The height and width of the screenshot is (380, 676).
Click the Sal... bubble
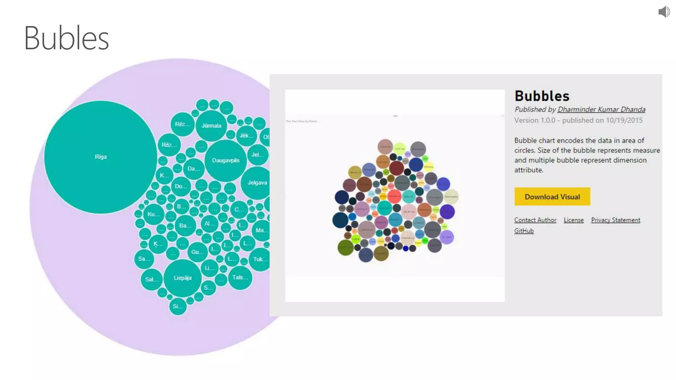[152, 280]
